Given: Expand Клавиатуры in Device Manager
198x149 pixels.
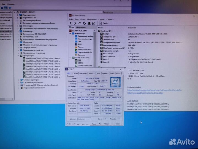Looking at the screenshot, I should tap(18, 26).
